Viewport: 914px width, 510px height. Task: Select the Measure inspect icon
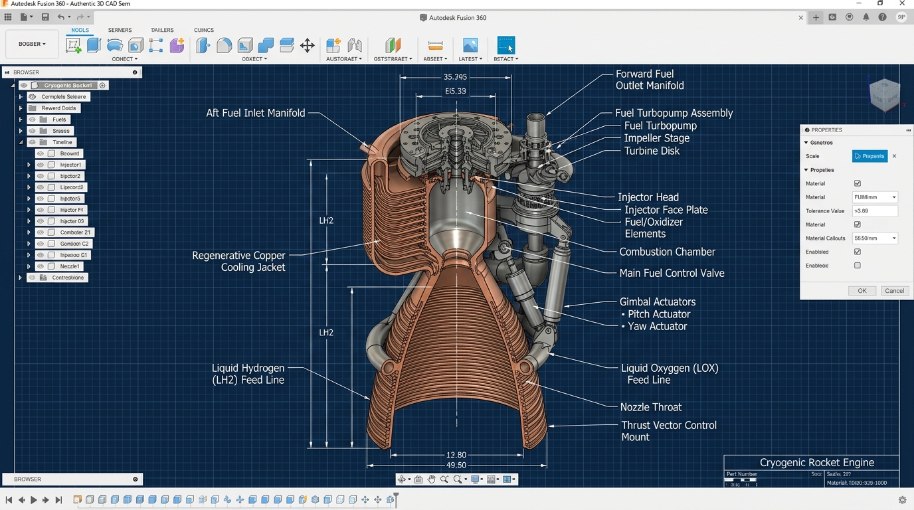pyautogui.click(x=435, y=45)
